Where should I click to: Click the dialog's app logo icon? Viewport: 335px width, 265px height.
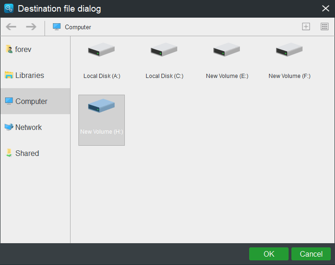tap(8, 8)
